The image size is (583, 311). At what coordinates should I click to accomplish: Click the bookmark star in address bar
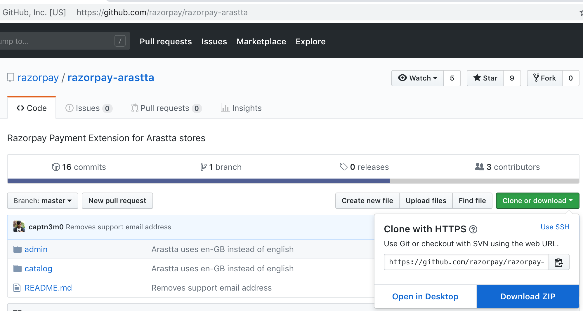(x=581, y=13)
